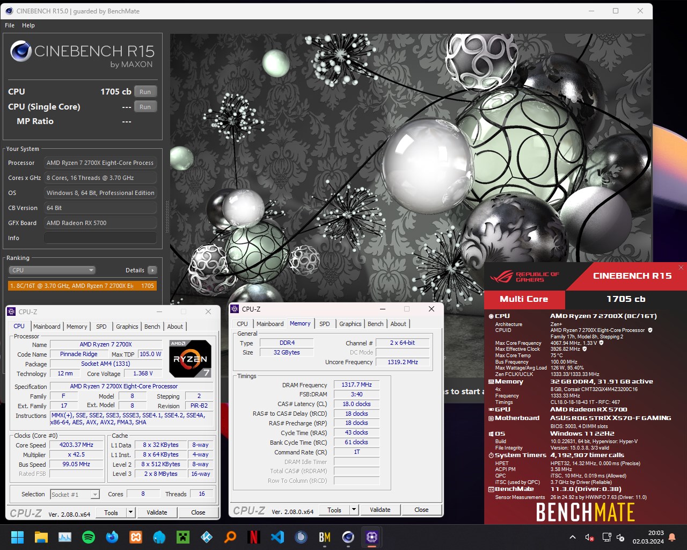The height and width of the screenshot is (550, 687).
Task: Click Tools button in right CPU-Z
Action: coord(334,510)
